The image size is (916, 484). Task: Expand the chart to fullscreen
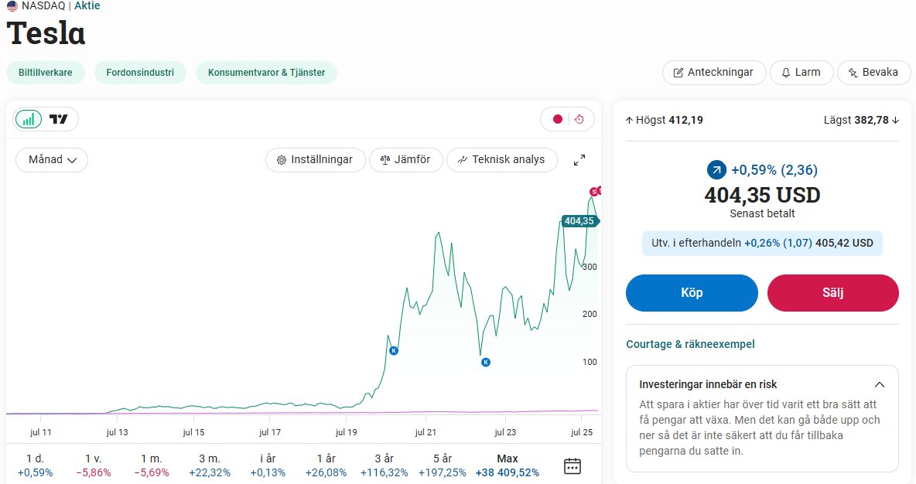click(579, 160)
